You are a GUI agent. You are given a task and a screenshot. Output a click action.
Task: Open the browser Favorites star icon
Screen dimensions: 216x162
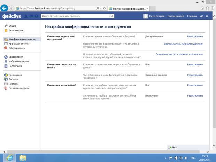[207, 8]
